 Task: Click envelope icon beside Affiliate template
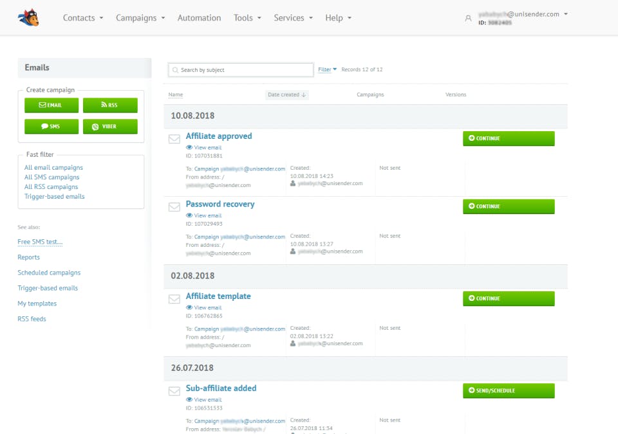coord(174,299)
